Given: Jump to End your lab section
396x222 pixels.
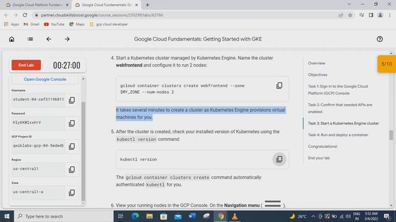Looking at the screenshot, I should (x=319, y=158).
